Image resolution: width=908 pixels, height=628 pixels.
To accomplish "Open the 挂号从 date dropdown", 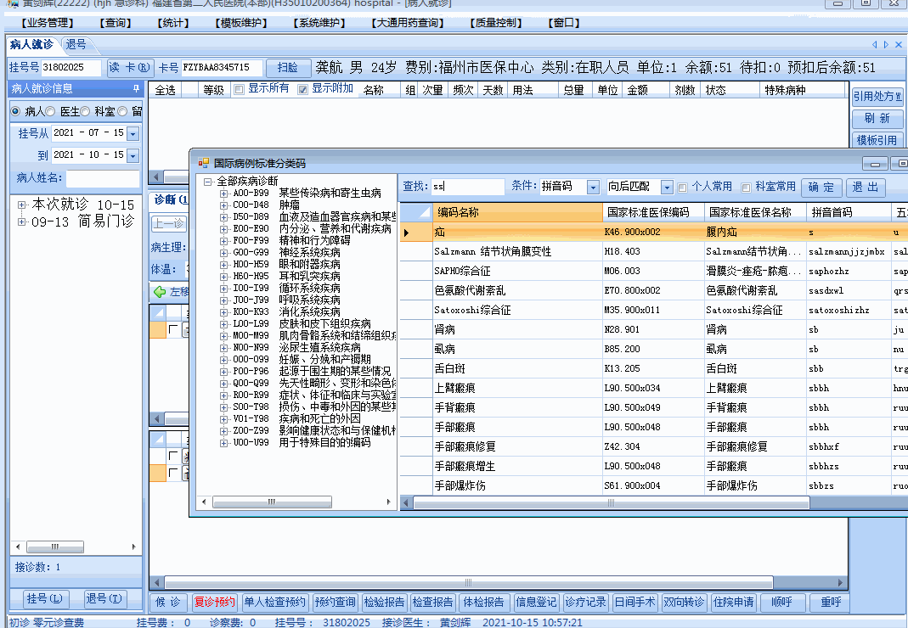I will coord(133,133).
